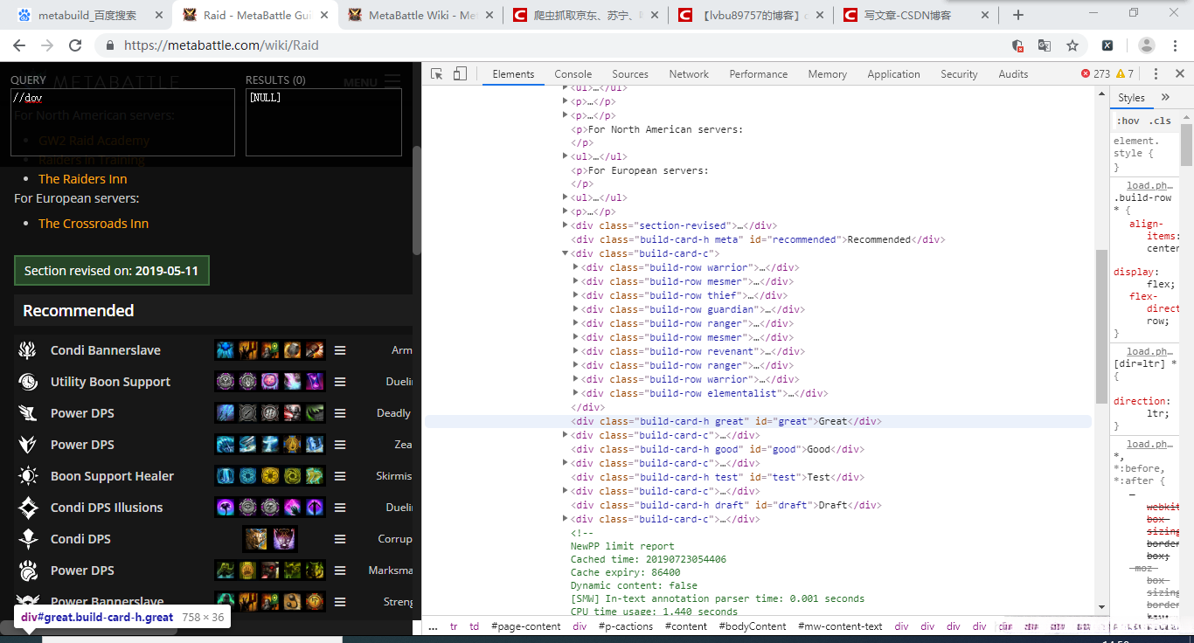This screenshot has height=643, width=1194.
Task: Switch to the Console tab
Action: [573, 74]
